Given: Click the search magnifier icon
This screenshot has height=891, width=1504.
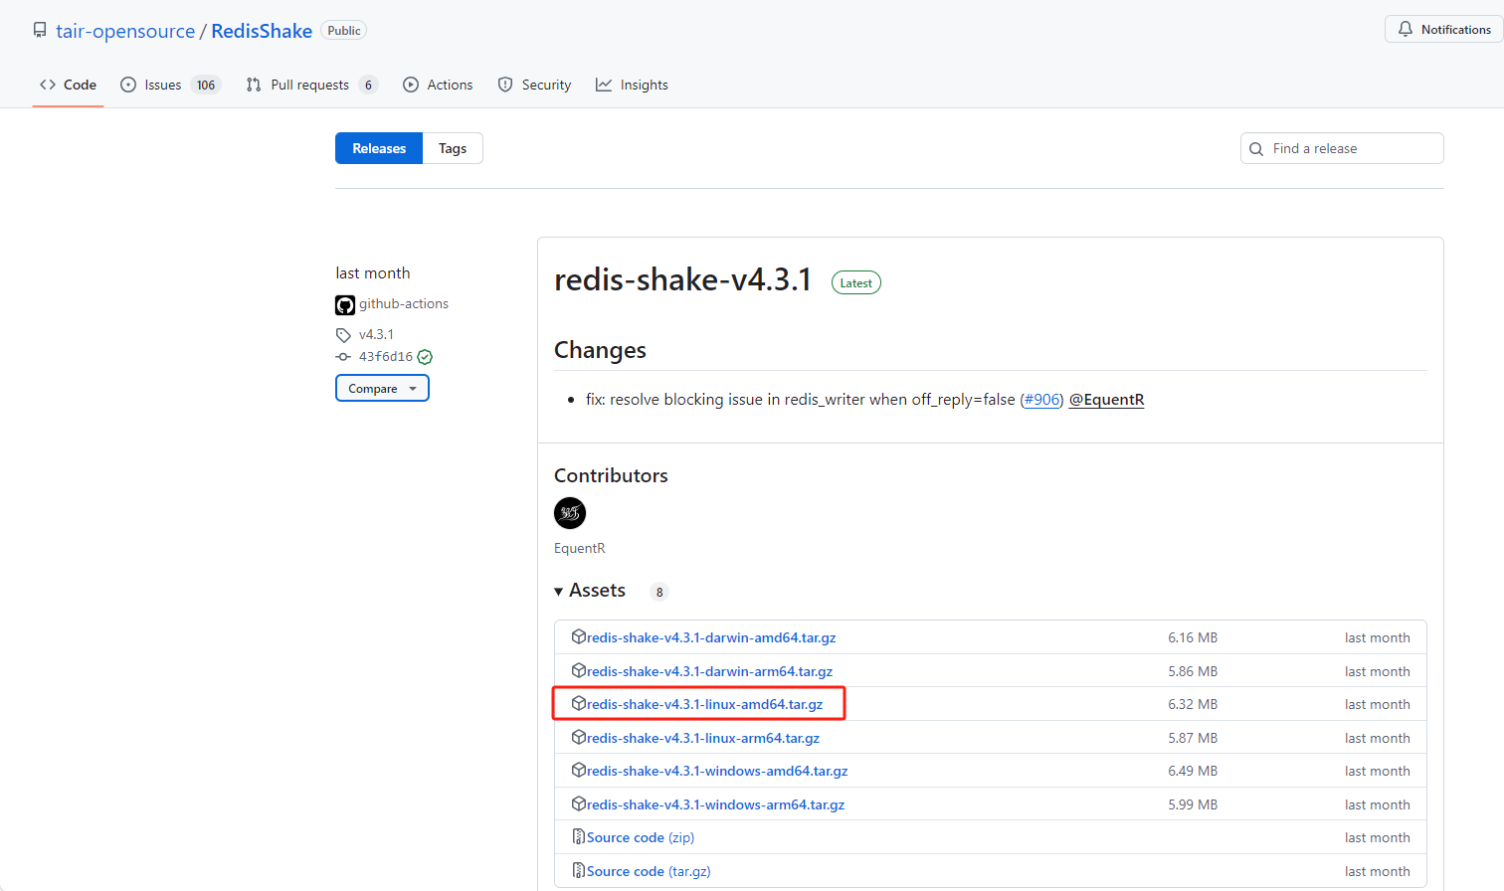Looking at the screenshot, I should [1256, 149].
